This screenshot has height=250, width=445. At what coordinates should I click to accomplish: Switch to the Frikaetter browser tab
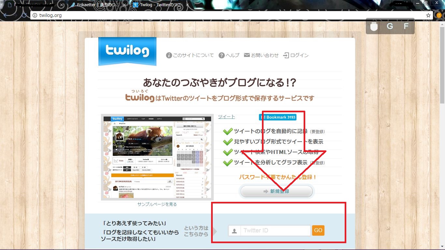[97, 5]
